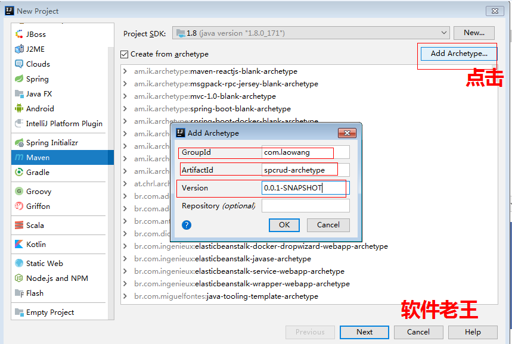Pick the Java FX folder icon

tap(19, 94)
